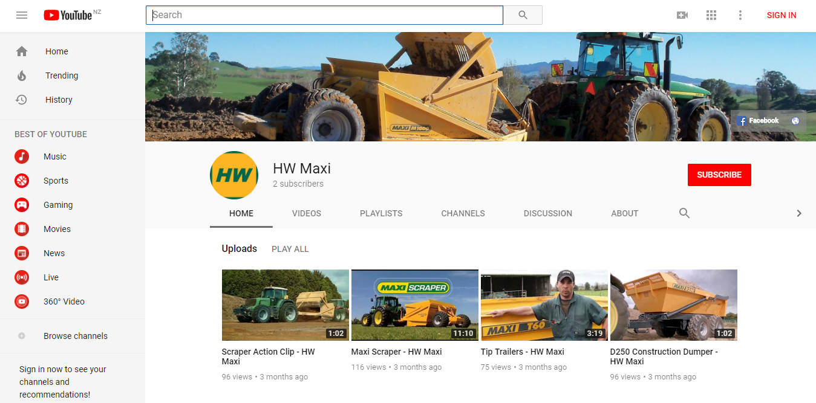
Task: Click the Sports basketball icon
Action: (22, 181)
